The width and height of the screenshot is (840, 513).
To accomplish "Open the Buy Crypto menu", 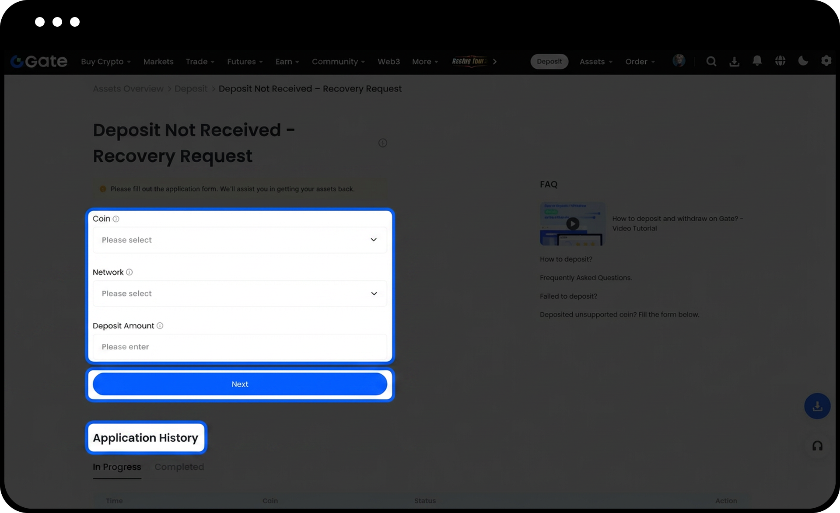I will tap(105, 62).
